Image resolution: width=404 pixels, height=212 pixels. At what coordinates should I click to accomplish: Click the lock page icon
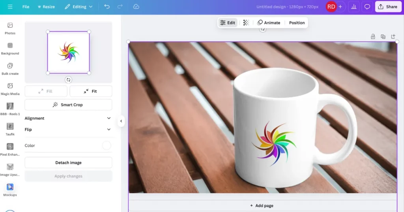(373, 37)
